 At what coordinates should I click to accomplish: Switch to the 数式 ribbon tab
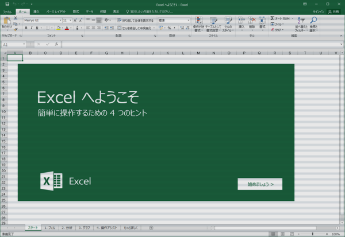coord(76,11)
